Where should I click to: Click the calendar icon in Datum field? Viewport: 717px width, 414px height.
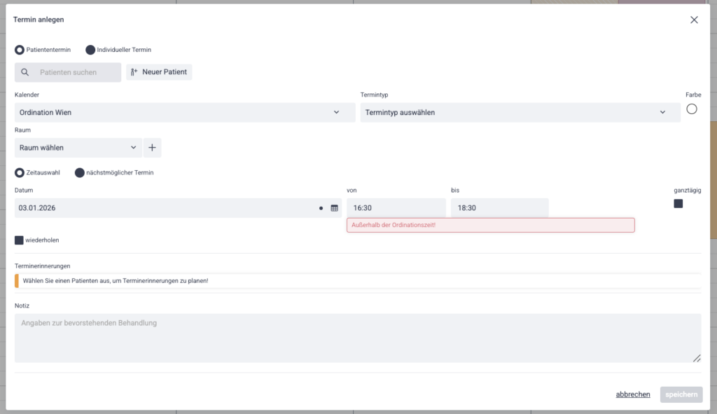coord(334,208)
